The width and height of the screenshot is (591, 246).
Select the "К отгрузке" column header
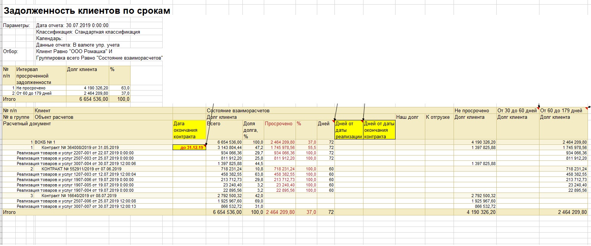pyautogui.click(x=438, y=117)
